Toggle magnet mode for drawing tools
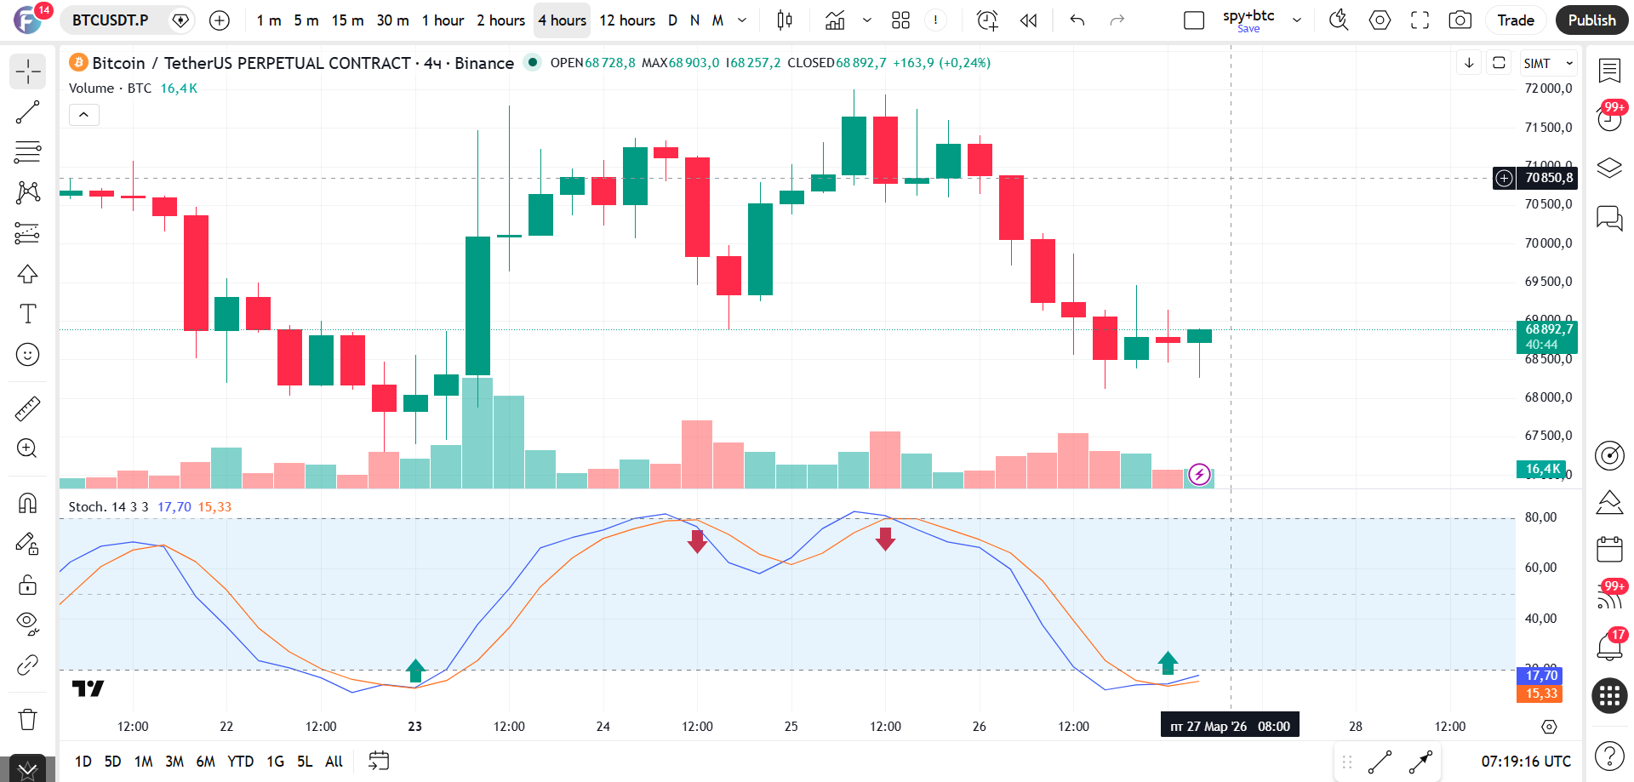 tap(27, 503)
